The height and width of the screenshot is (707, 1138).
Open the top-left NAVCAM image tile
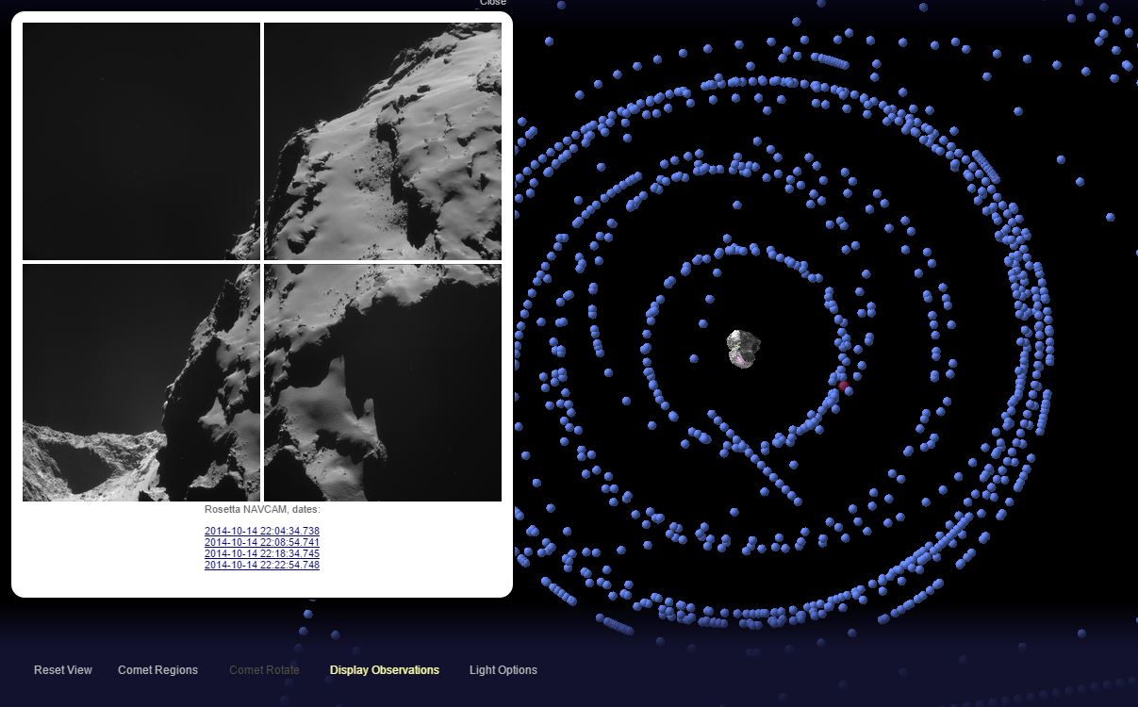point(141,141)
